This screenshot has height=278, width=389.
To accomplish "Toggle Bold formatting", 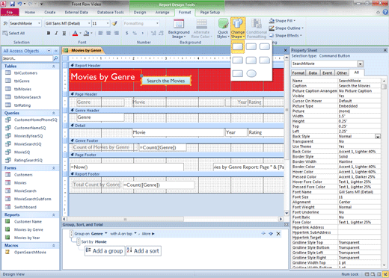I will [49, 33].
